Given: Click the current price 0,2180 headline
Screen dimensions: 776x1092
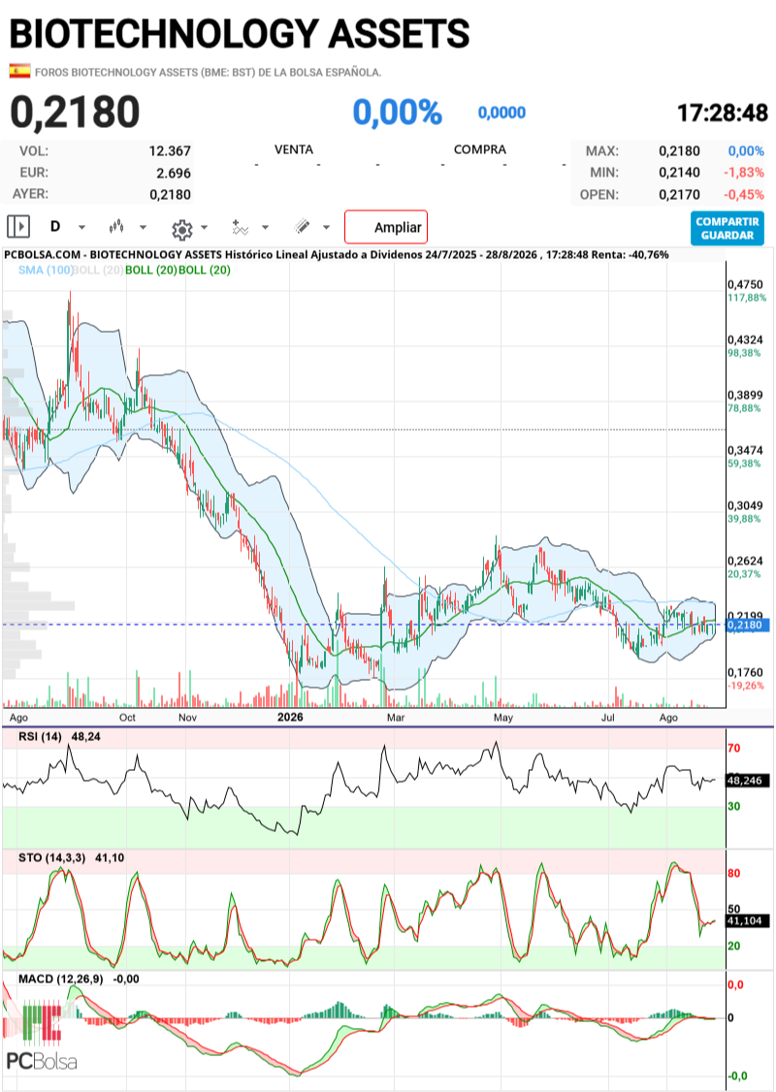Looking at the screenshot, I should click(x=75, y=112).
